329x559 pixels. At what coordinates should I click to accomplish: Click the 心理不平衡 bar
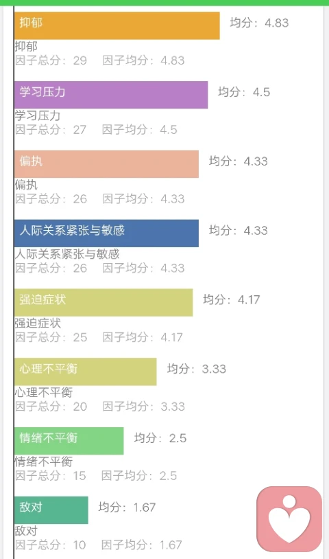pos(86,372)
